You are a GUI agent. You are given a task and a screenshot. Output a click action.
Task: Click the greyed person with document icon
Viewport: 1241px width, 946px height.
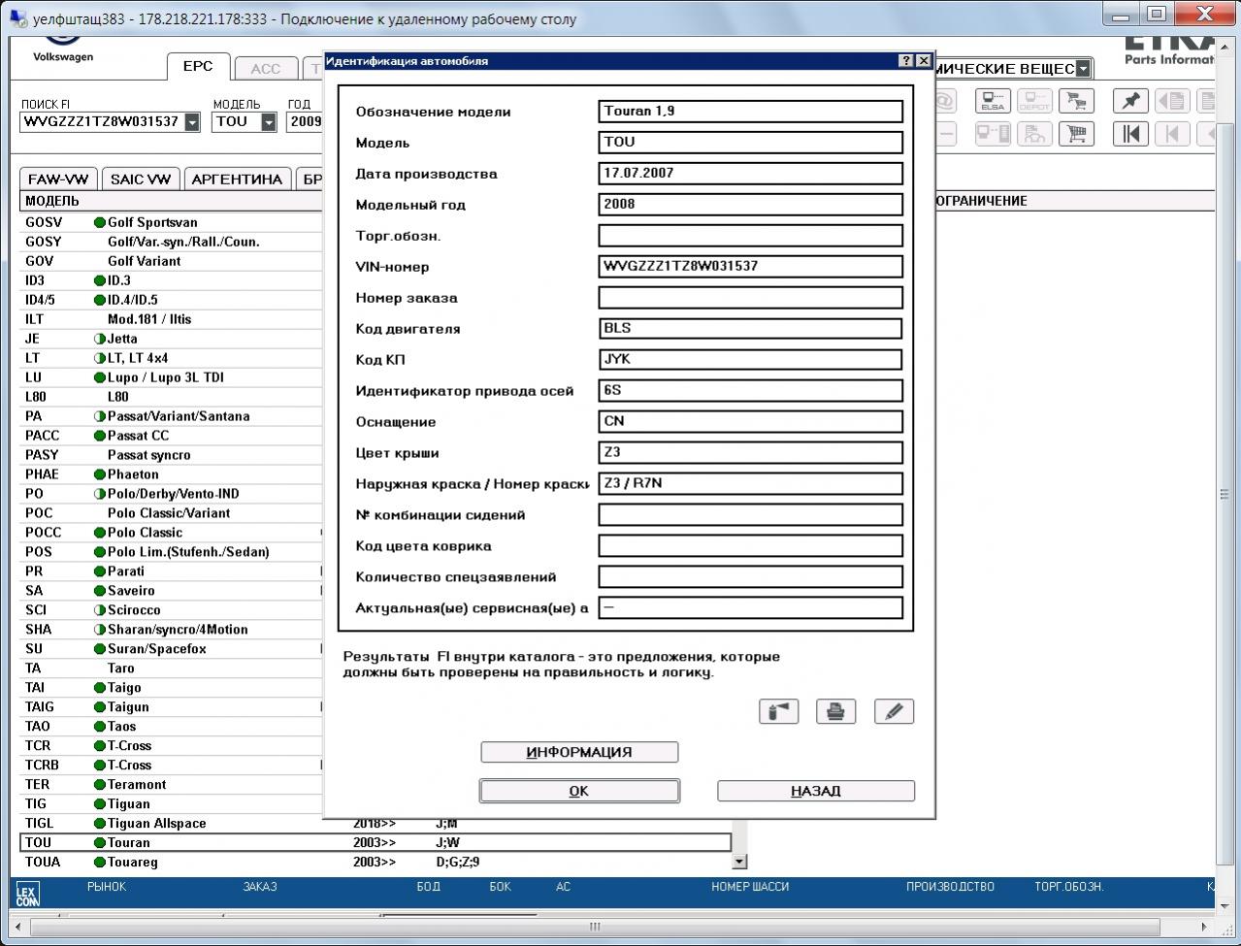point(1034,134)
